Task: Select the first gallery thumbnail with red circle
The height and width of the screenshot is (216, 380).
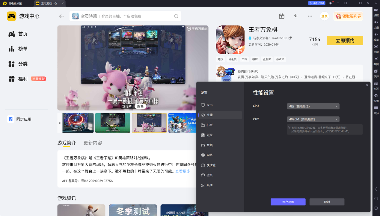Action: click(78, 123)
